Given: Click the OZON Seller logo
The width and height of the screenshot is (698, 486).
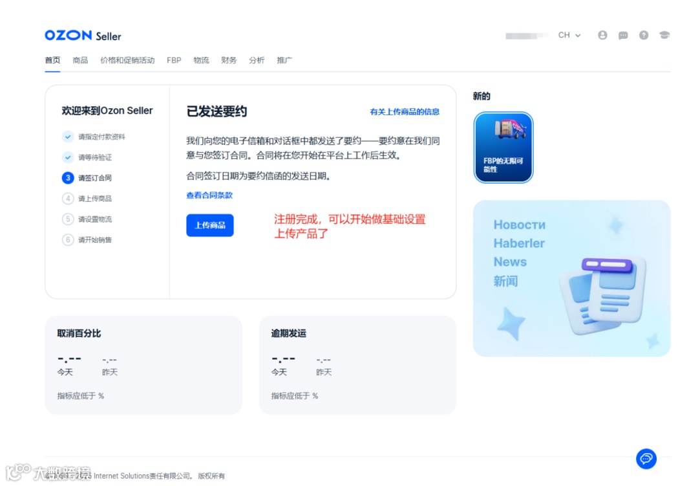Looking at the screenshot, I should point(83,36).
